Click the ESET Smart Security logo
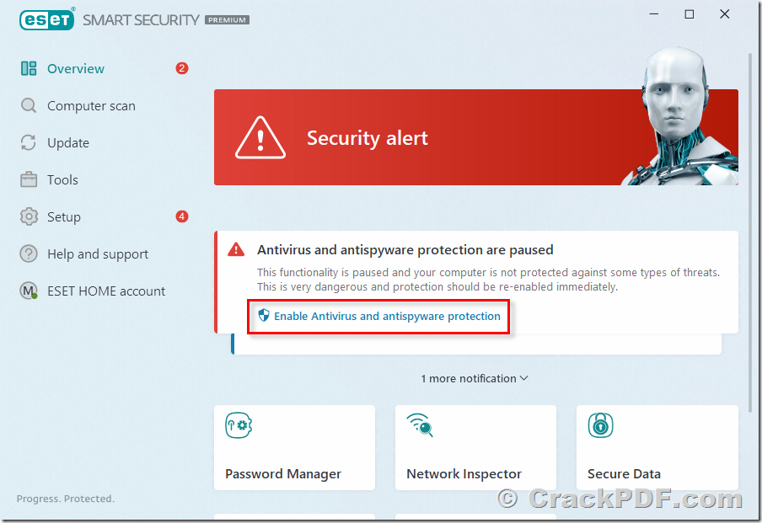The height and width of the screenshot is (523, 762). coord(134,19)
